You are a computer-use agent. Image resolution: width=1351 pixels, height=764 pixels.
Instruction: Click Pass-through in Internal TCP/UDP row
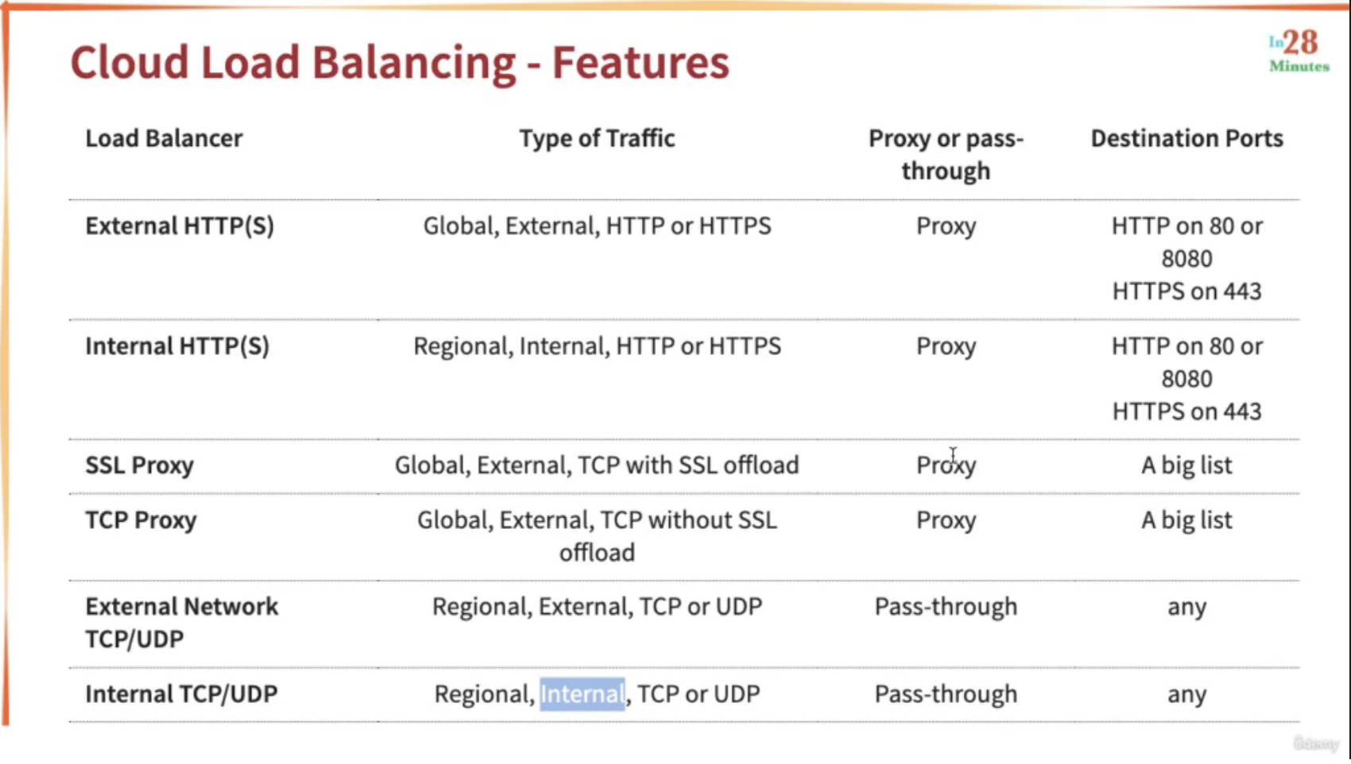[x=946, y=694]
